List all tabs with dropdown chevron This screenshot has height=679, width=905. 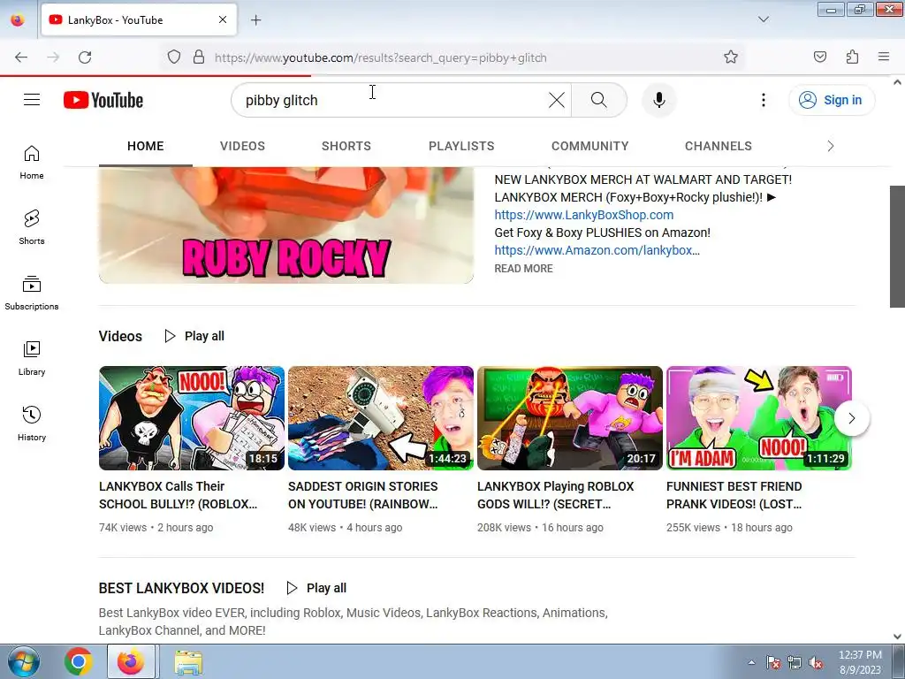pyautogui.click(x=764, y=19)
